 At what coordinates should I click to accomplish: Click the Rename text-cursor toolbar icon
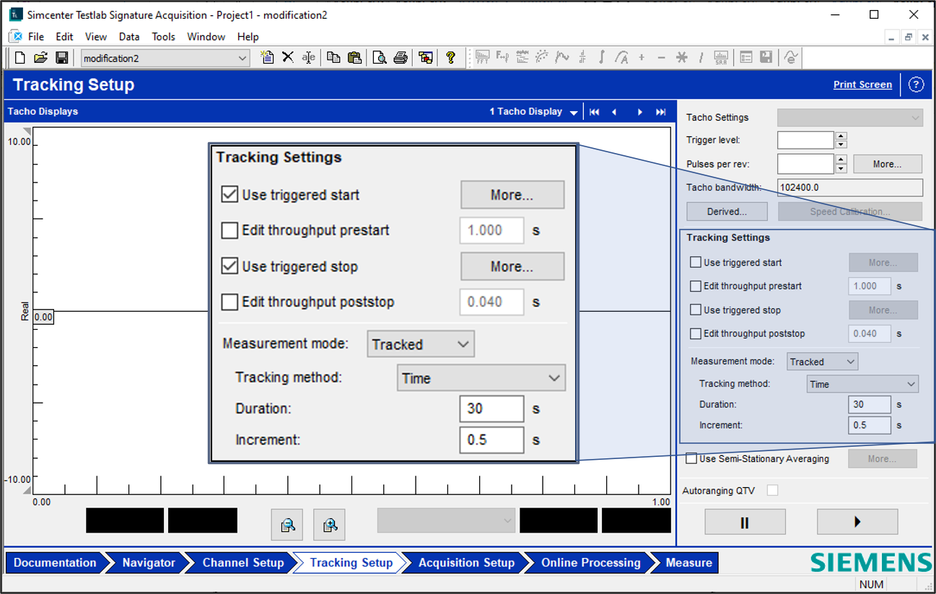click(x=308, y=58)
